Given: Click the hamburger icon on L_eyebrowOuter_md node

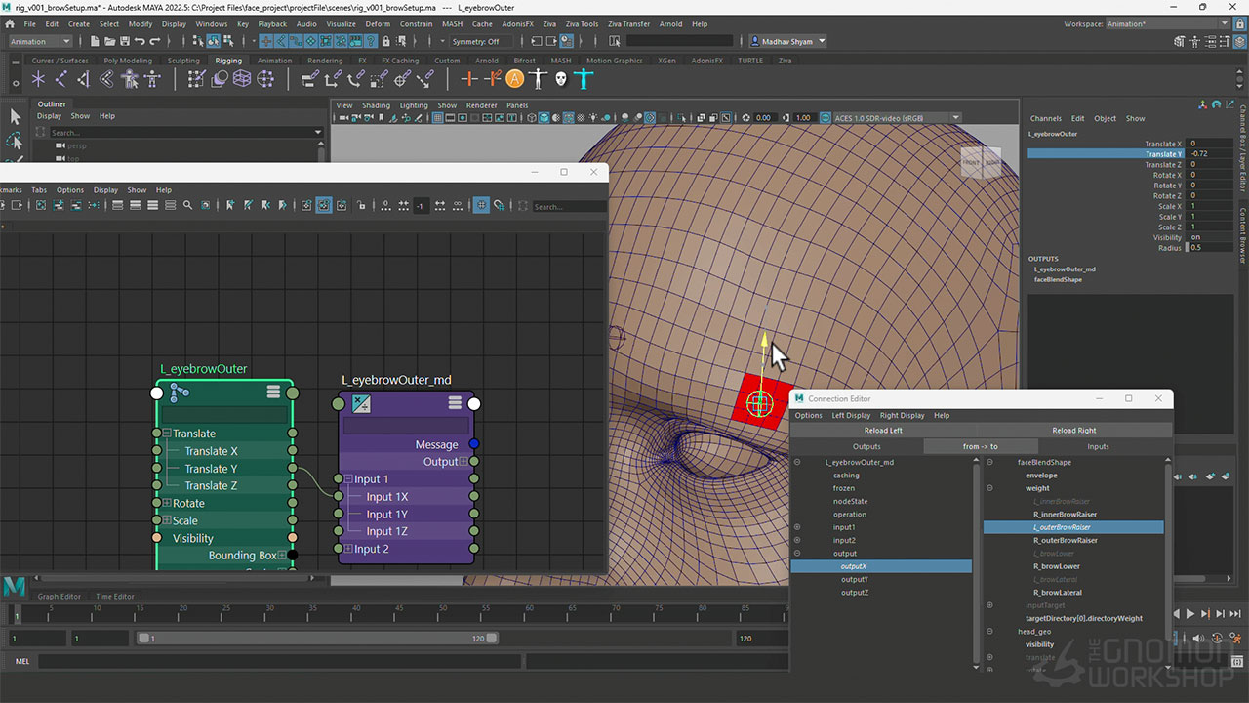Looking at the screenshot, I should (x=455, y=403).
